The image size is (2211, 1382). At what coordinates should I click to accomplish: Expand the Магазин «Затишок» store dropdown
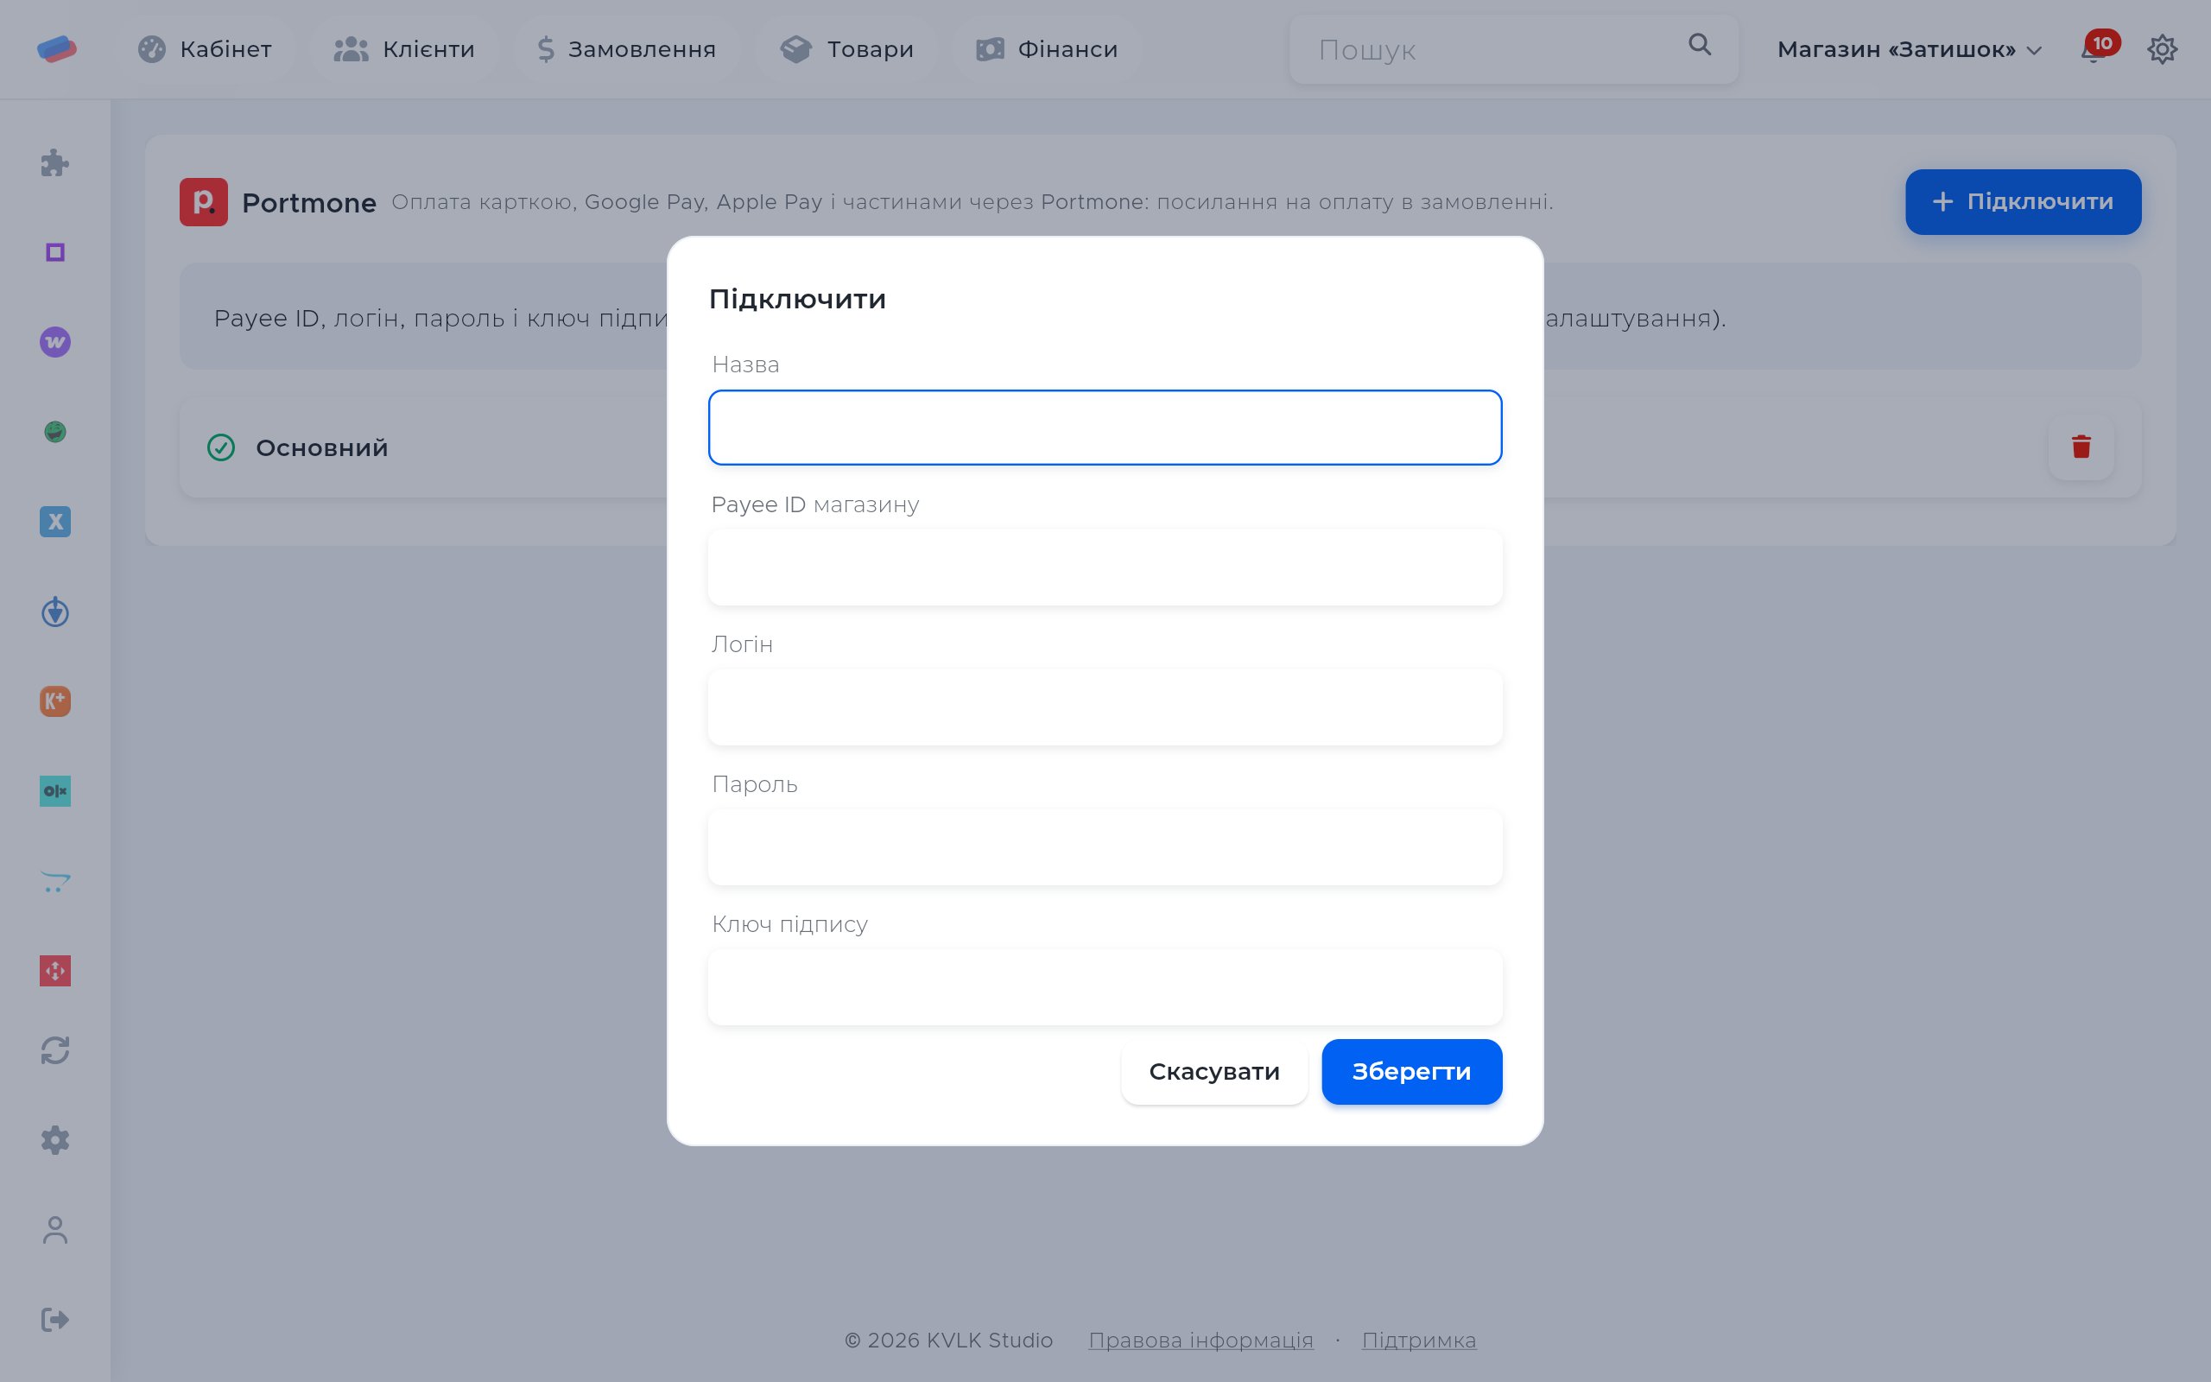coord(1910,49)
